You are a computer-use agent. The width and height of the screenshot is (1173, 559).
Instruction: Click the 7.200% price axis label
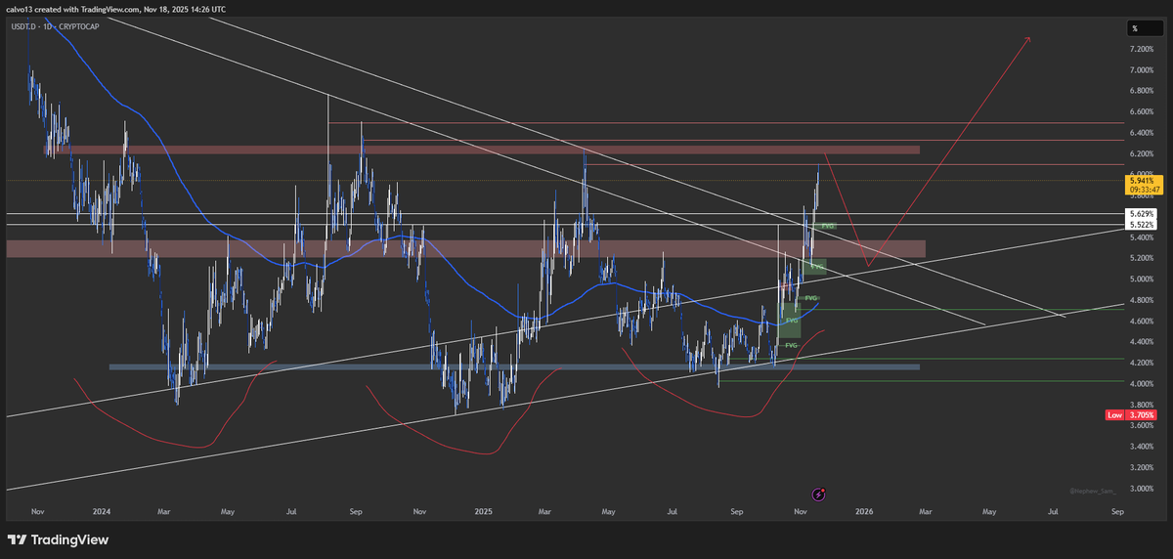pos(1141,49)
